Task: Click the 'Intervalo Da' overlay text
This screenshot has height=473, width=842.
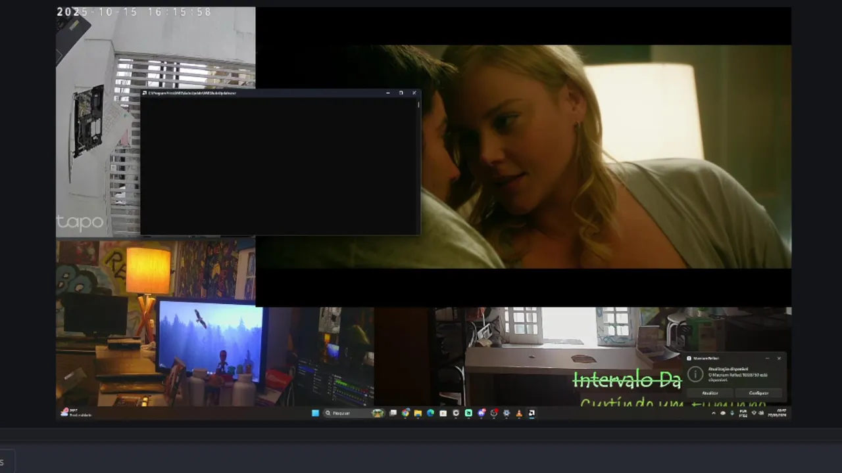Action: tap(627, 380)
